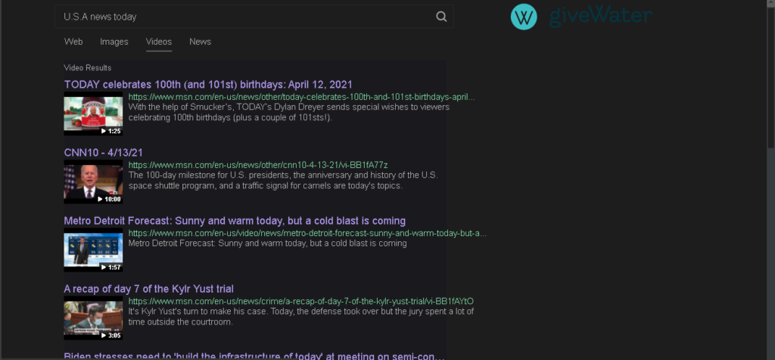Play the CNN10 Biden thumbnail 10:00
The width and height of the screenshot is (775, 360).
pyautogui.click(x=93, y=182)
